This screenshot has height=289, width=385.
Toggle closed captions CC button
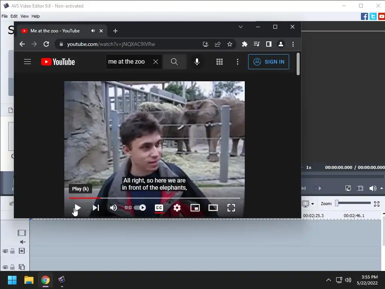(159, 208)
